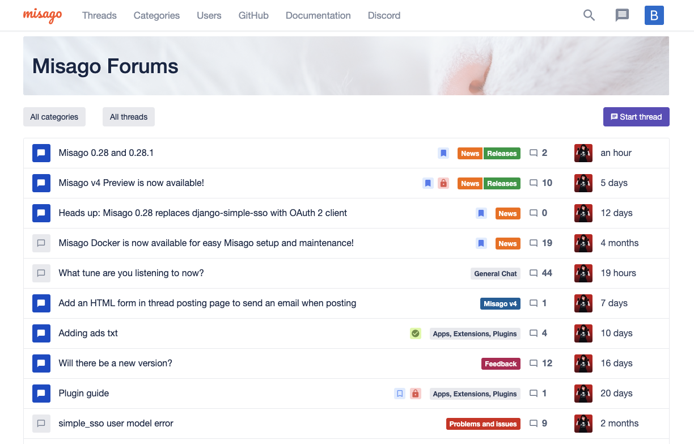Open the 'All threads' filter
This screenshot has width=694, height=444.
(x=128, y=117)
